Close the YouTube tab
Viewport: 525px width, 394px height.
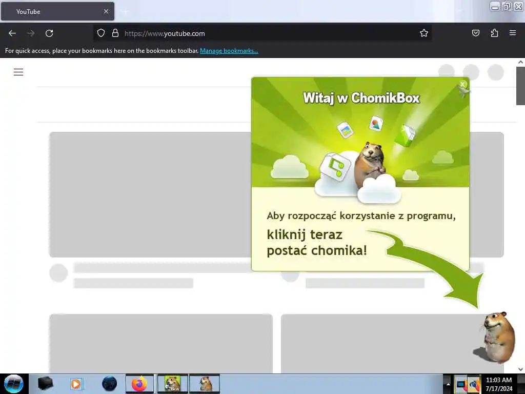pyautogui.click(x=106, y=11)
